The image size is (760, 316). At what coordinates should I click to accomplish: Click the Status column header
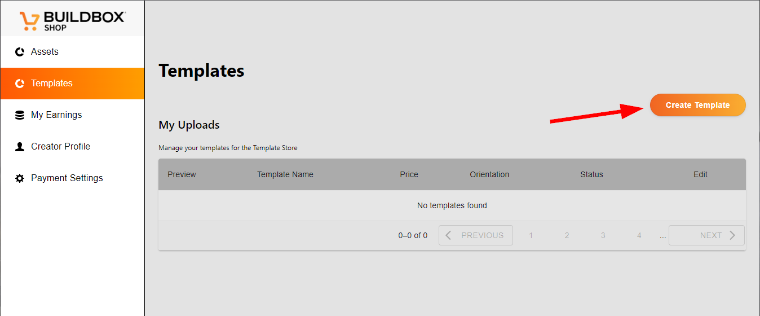point(591,174)
